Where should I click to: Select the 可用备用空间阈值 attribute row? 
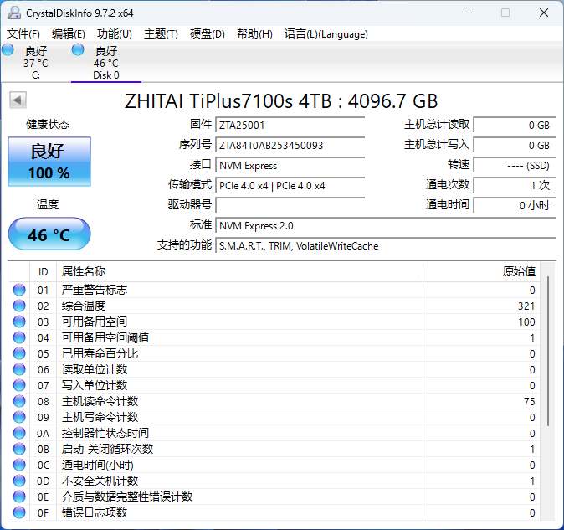point(274,337)
